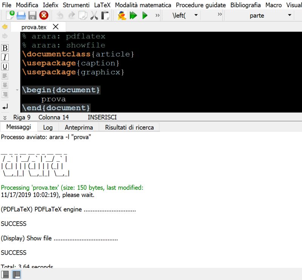The width and height of the screenshot is (302, 280).
Task: Apply italic formatting with the I icon
Action: point(5,57)
